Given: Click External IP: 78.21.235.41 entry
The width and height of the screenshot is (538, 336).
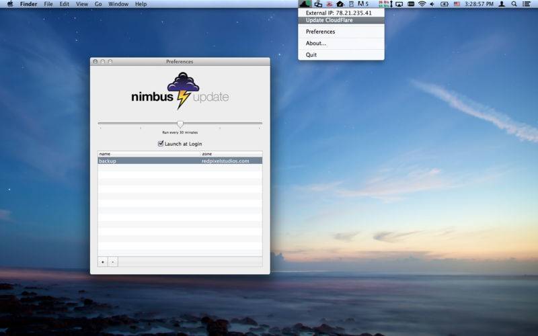Looking at the screenshot, I should point(341,13).
